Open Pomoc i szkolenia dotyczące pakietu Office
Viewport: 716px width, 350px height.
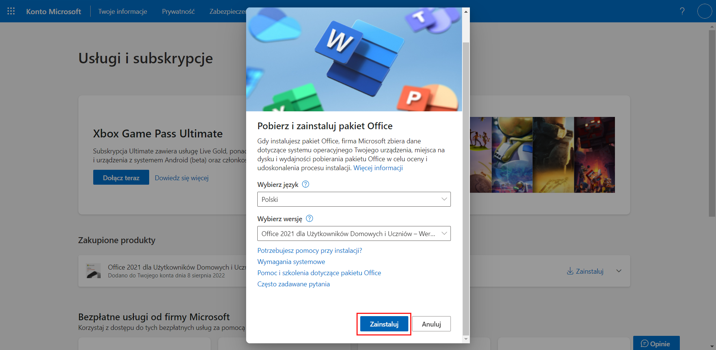(x=319, y=273)
